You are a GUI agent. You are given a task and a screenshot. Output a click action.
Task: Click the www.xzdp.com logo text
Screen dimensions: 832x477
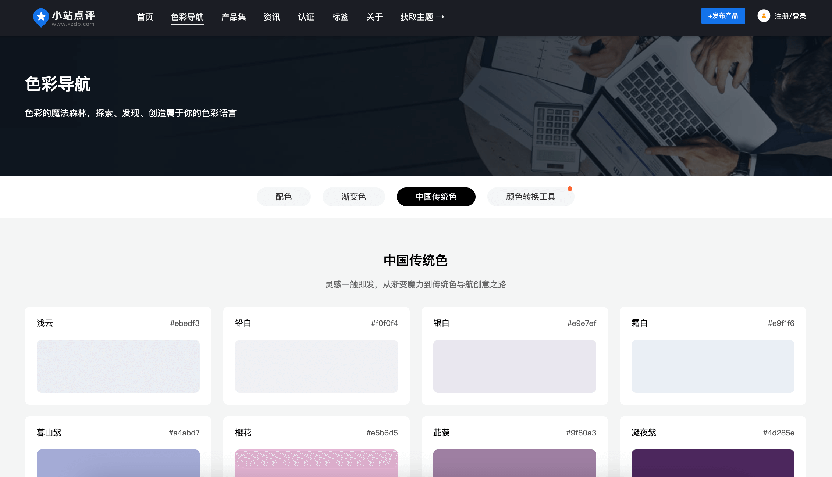coord(73,24)
